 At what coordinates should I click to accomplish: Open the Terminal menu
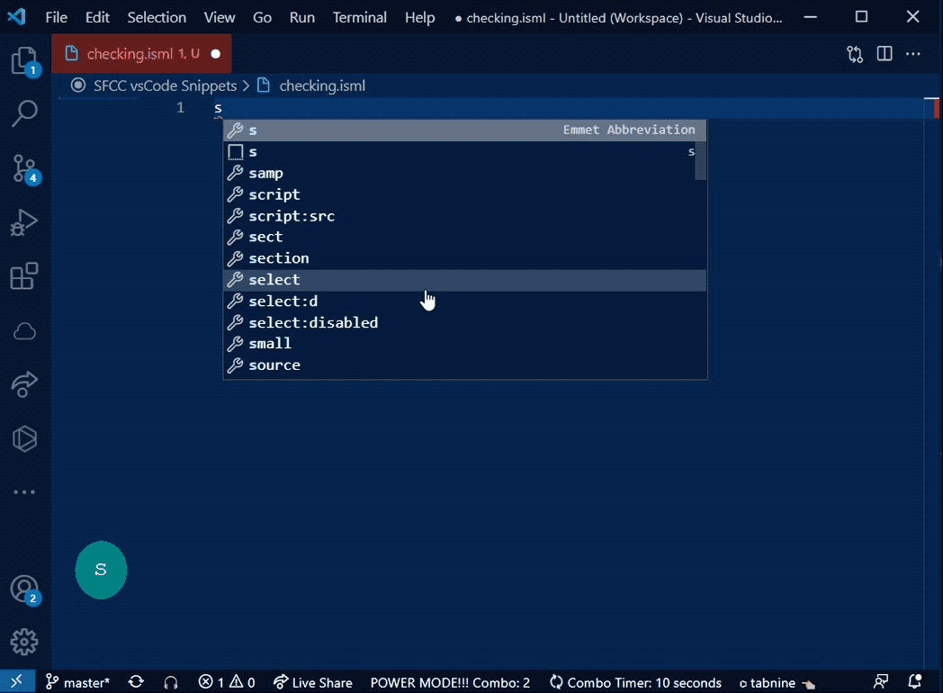coord(359,17)
